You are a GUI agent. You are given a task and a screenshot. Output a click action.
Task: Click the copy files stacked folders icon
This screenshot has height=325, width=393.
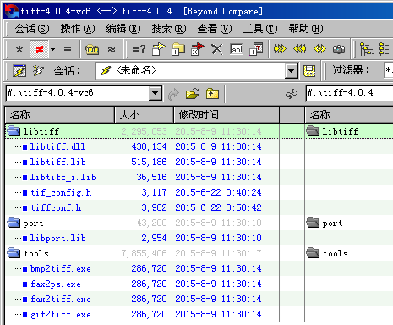[x=178, y=49]
